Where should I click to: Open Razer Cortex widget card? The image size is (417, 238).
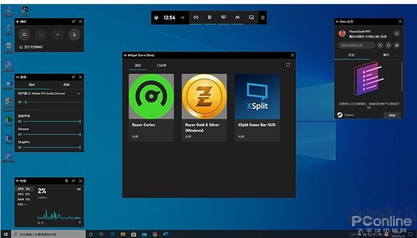[x=151, y=108]
